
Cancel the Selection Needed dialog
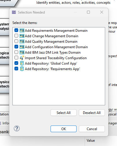tap(92, 129)
